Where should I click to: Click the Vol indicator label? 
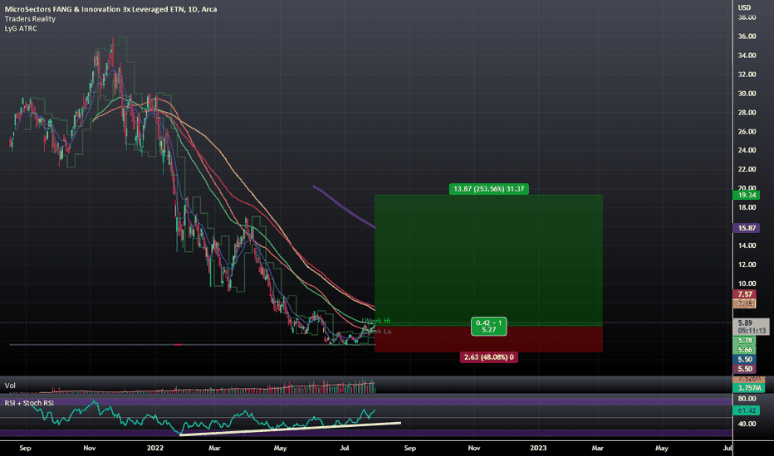[x=10, y=386]
